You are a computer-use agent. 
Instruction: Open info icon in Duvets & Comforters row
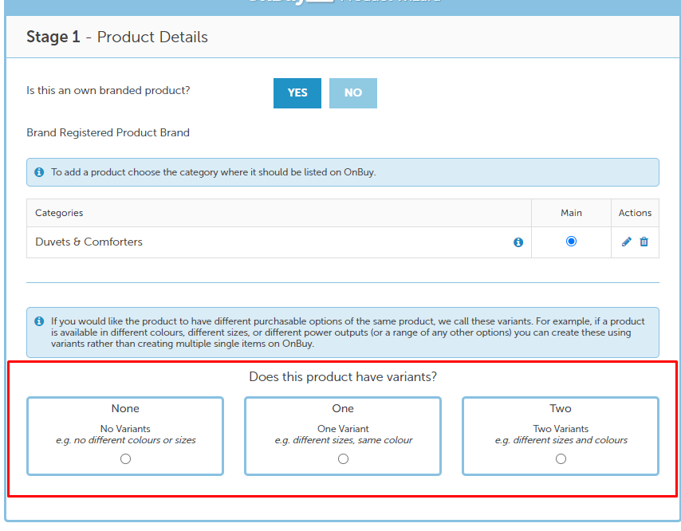[518, 242]
